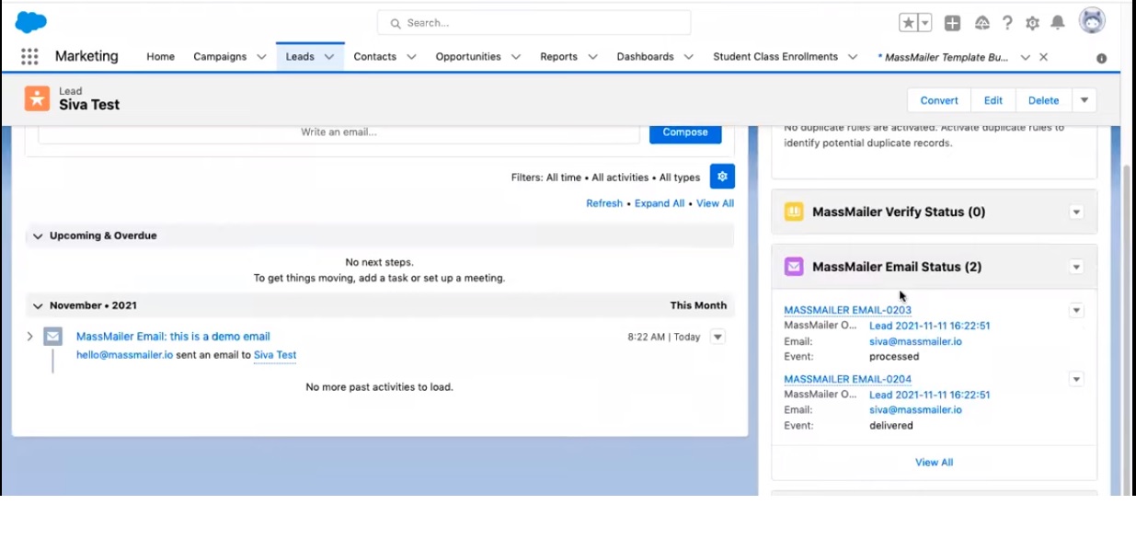Open MASSMAILER EMAIL-0204 row actions dropdown
Image resolution: width=1136 pixels, height=539 pixels.
(1076, 379)
